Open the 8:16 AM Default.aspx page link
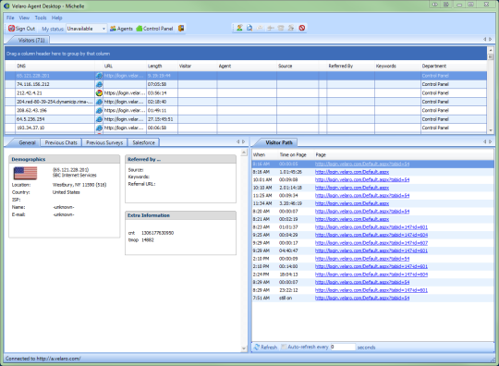 coord(352,172)
